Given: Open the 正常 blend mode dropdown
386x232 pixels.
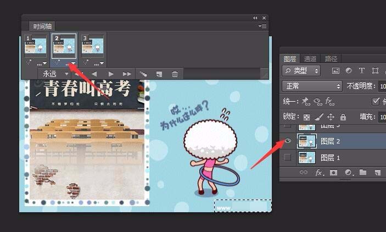Looking at the screenshot, I should (x=312, y=86).
